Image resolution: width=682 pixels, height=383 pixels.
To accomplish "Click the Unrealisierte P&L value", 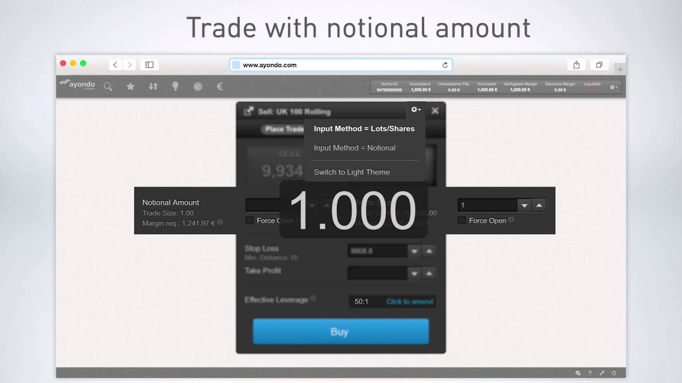I will coord(454,90).
